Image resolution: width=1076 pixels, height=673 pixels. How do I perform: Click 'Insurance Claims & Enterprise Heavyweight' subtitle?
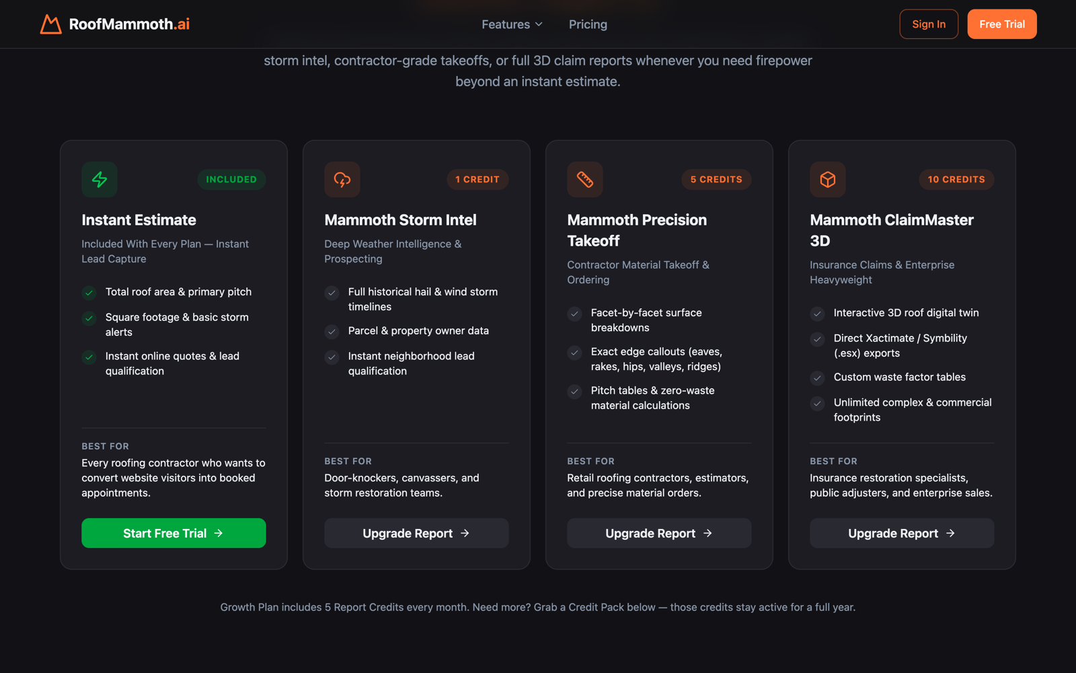(882, 273)
